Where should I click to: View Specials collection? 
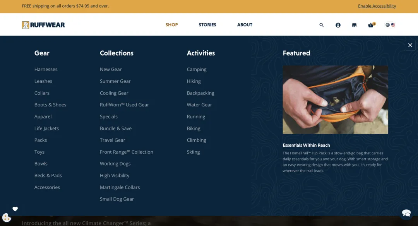[x=109, y=116]
